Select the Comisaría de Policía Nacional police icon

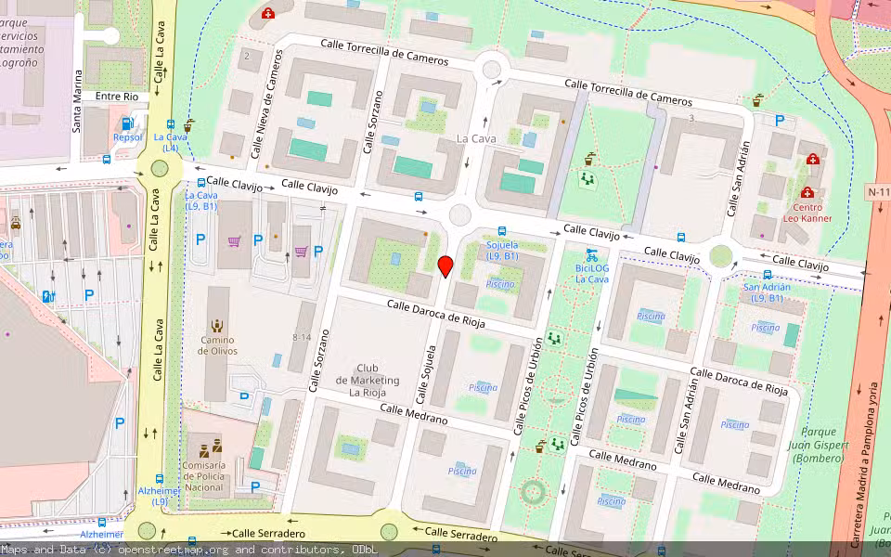click(x=211, y=447)
